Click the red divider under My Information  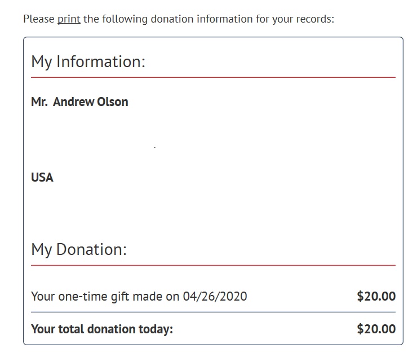pos(213,77)
